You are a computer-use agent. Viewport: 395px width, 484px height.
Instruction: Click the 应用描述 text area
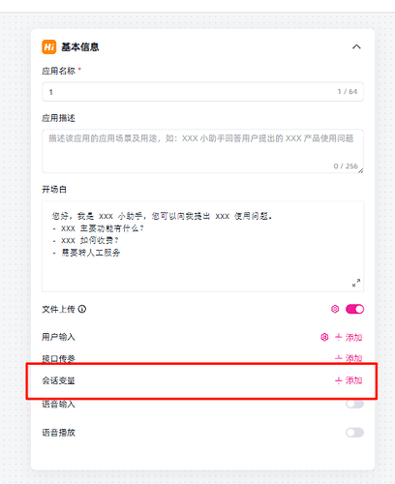click(202, 151)
